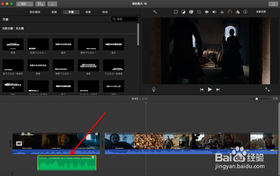Open clip information icon

pos(245,12)
